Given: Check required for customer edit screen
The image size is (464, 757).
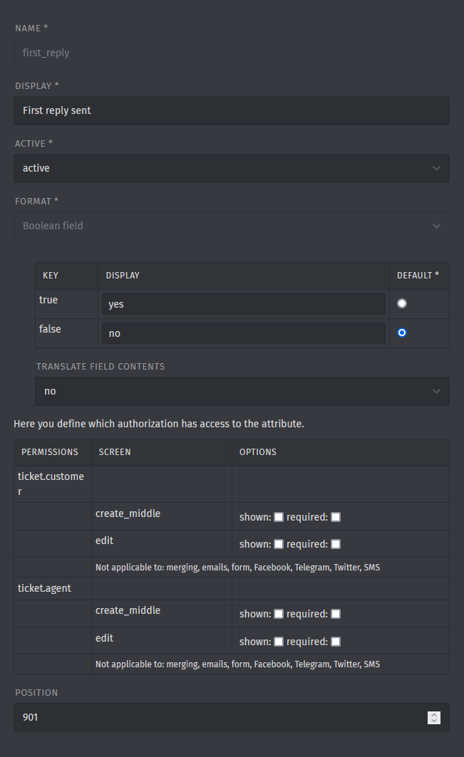Looking at the screenshot, I should pos(336,544).
